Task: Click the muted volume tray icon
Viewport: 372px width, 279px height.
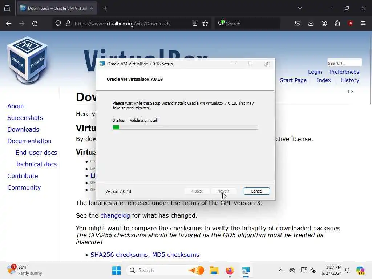Action: [313, 270]
